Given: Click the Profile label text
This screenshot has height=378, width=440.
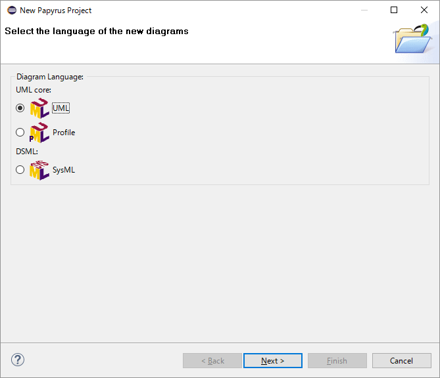Looking at the screenshot, I should click(x=64, y=133).
